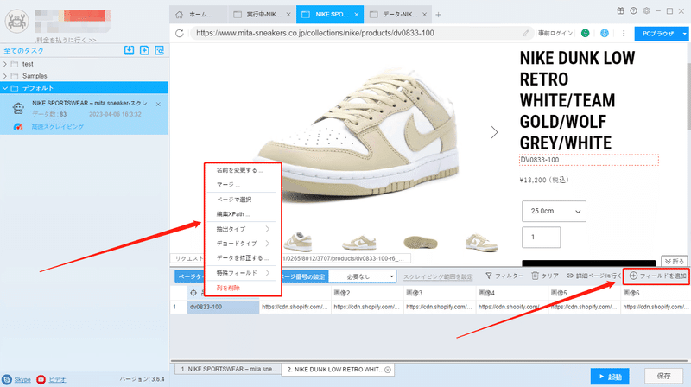The image size is (691, 387).
Task: Switch to the データ-NIK tab
Action: pyautogui.click(x=398, y=15)
